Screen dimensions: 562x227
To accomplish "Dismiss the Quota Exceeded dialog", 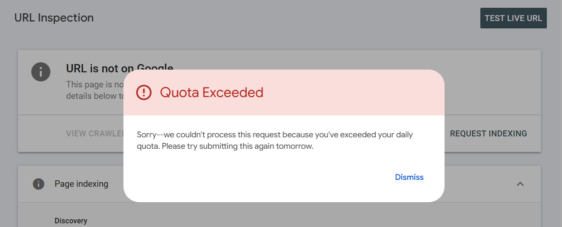I will pyautogui.click(x=409, y=177).
